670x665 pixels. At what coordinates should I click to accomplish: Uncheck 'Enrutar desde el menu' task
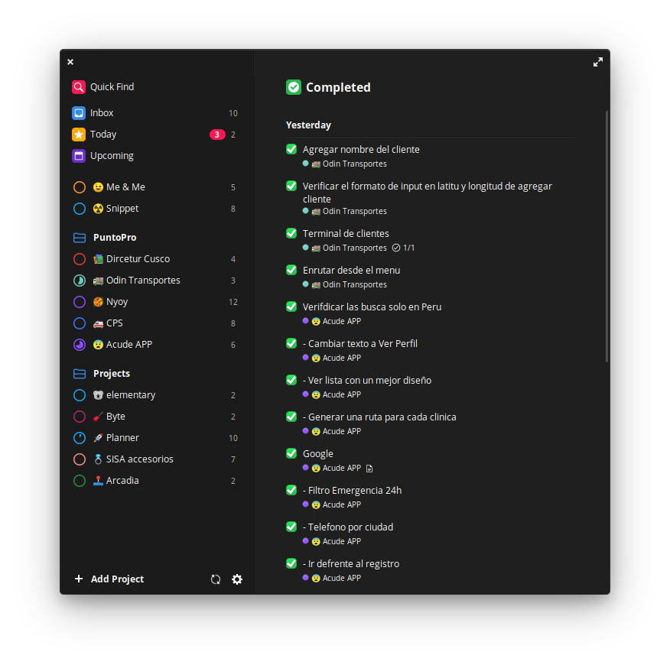pos(291,270)
